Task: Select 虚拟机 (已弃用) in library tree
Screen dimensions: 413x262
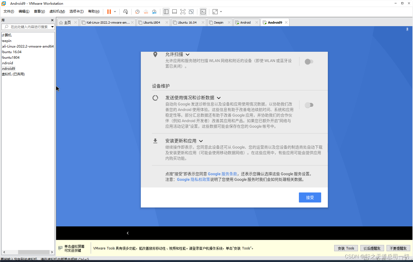Action: 13,74
